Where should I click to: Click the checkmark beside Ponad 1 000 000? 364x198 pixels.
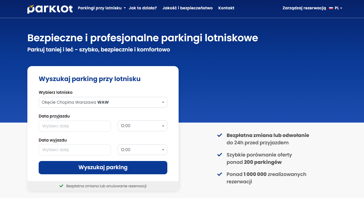pos(219,174)
